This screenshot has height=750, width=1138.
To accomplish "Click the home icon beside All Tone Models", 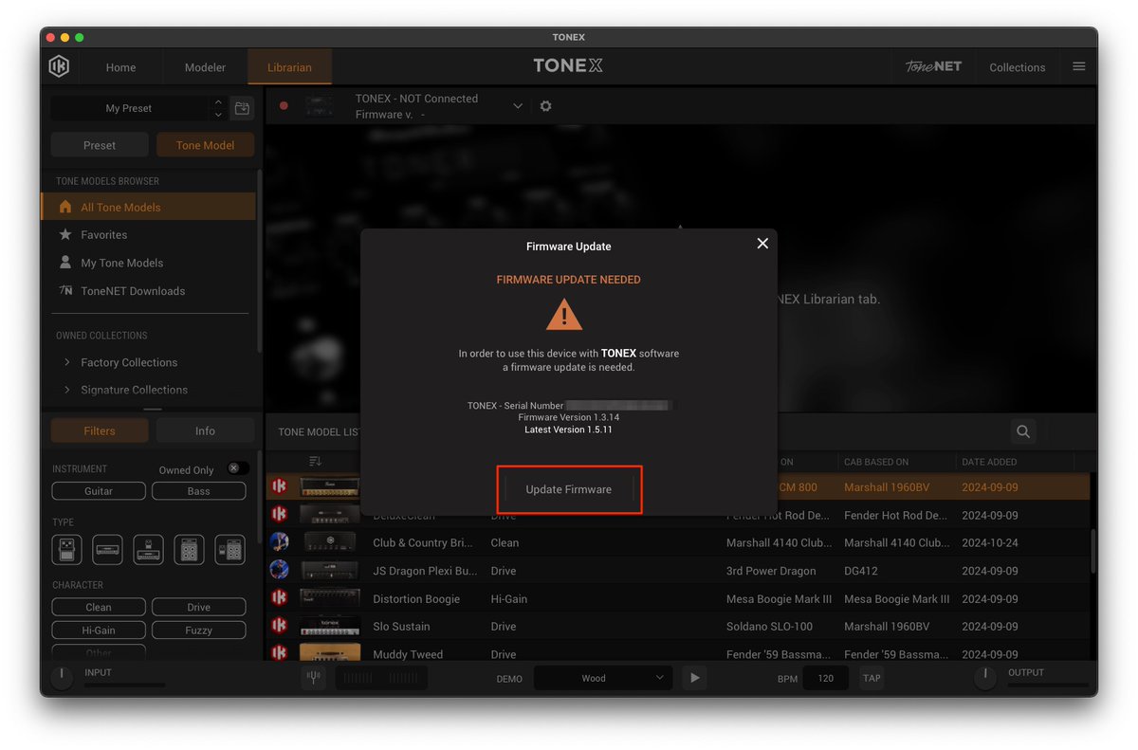I will (65, 207).
